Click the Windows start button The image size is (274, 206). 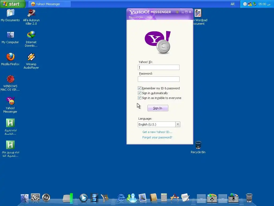[x=13, y=4]
